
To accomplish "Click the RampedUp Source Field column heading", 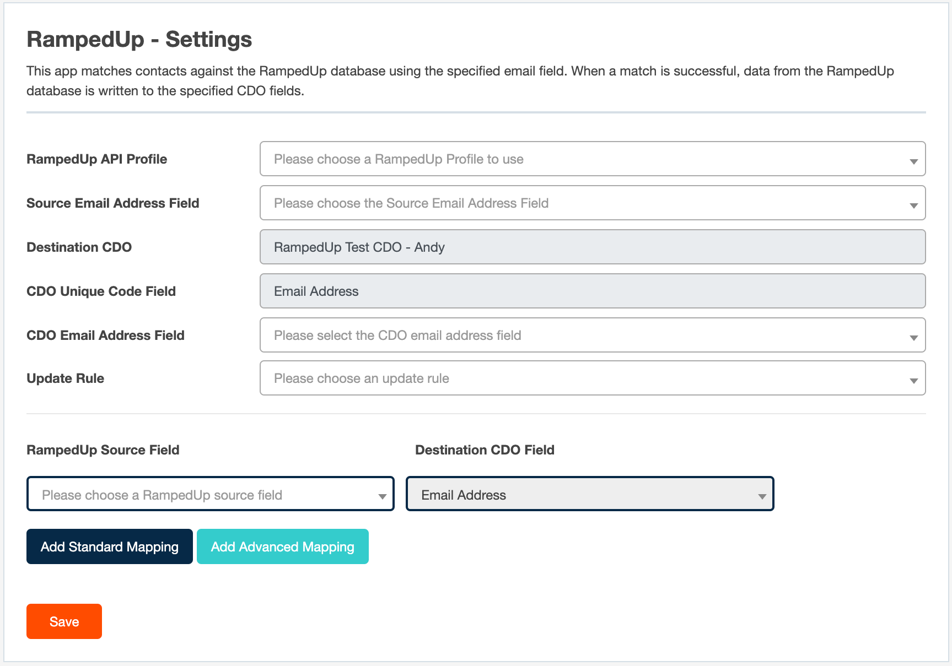I will pos(103,450).
